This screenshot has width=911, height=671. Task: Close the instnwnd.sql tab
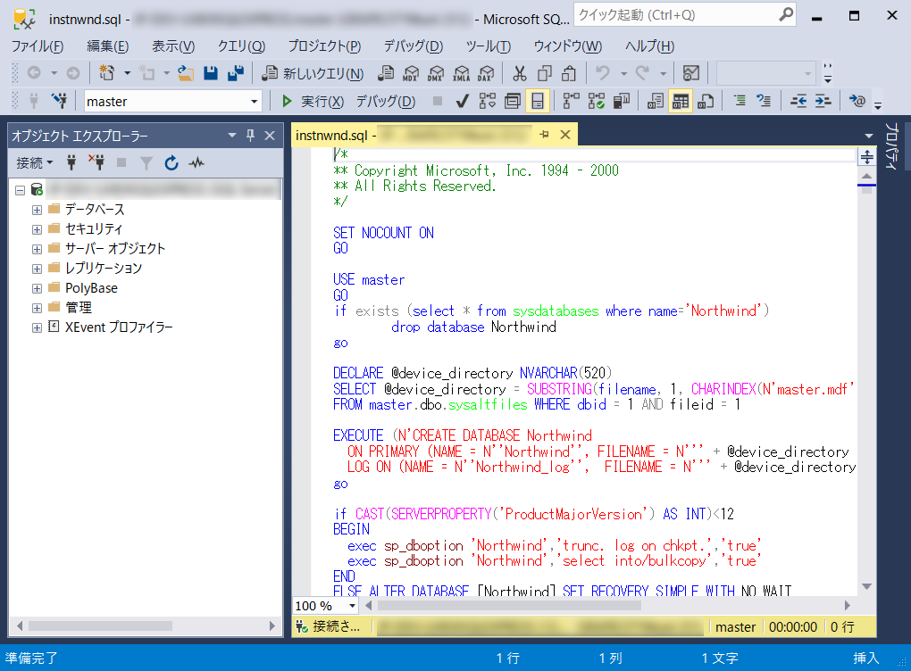point(564,135)
